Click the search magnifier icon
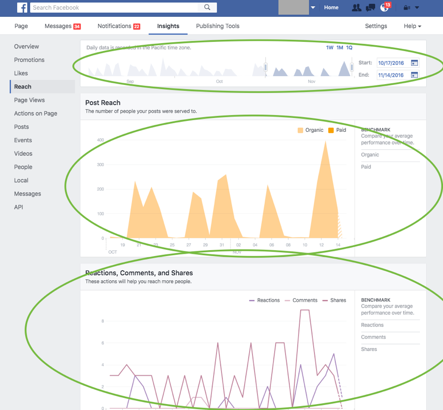The width and height of the screenshot is (443, 410). click(x=207, y=7)
